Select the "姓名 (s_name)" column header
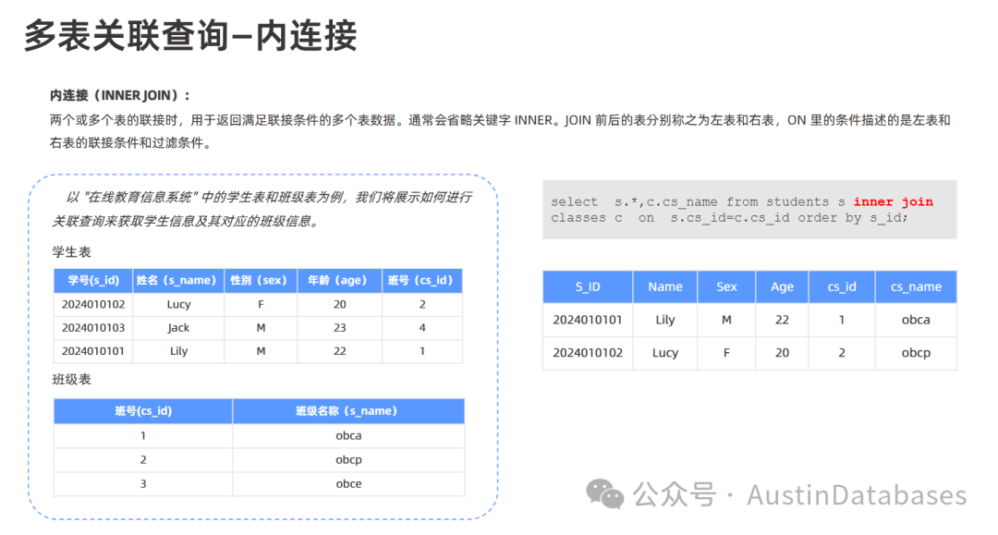 [x=178, y=281]
